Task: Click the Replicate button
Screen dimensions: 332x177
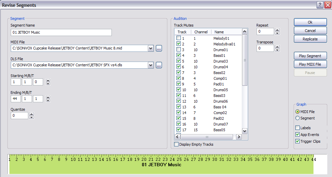Action: (x=310, y=39)
